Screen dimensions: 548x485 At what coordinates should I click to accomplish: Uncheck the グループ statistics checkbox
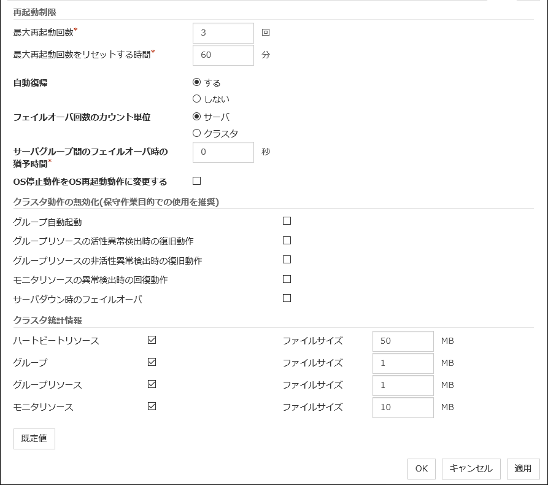[x=152, y=362]
